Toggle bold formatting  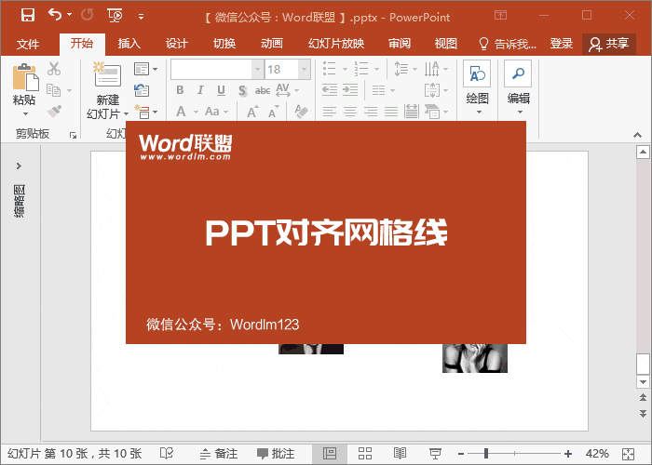[180, 90]
